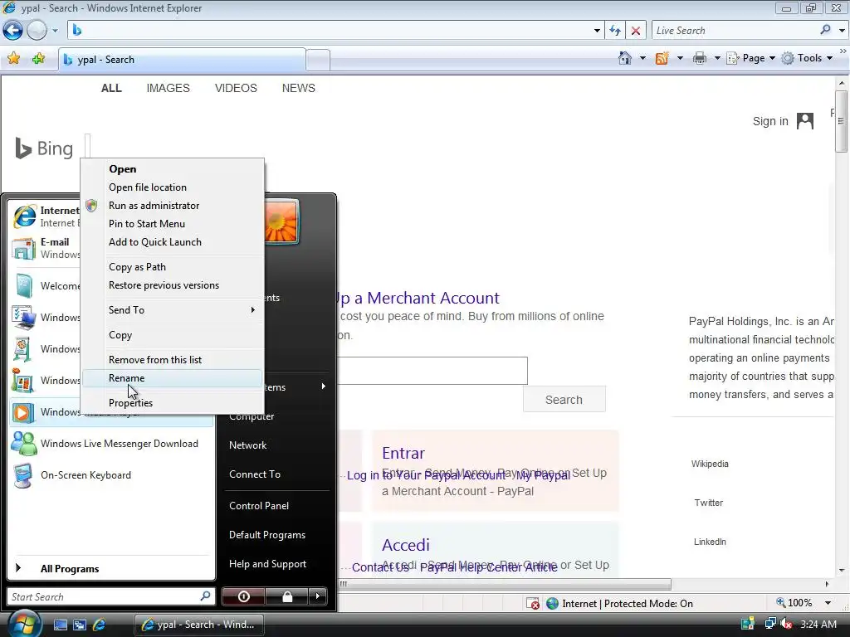Choose Remove from this list

click(172, 360)
